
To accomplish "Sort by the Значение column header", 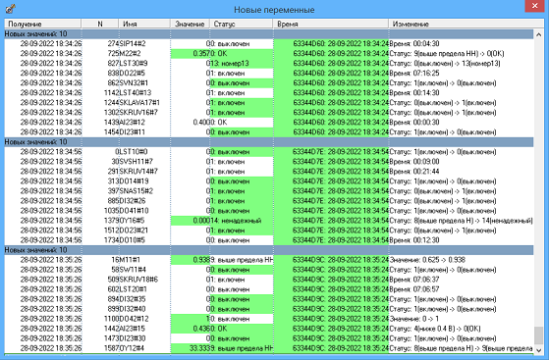I will [190, 24].
